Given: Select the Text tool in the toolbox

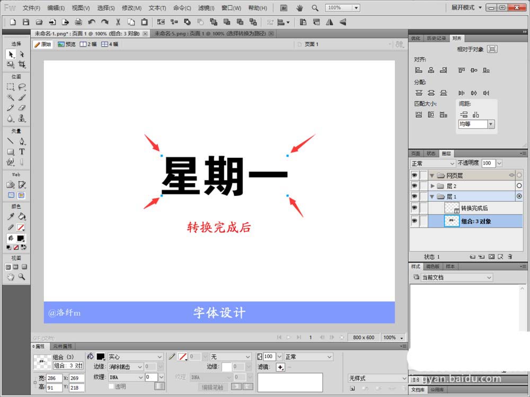Looking at the screenshot, I should click(22, 151).
